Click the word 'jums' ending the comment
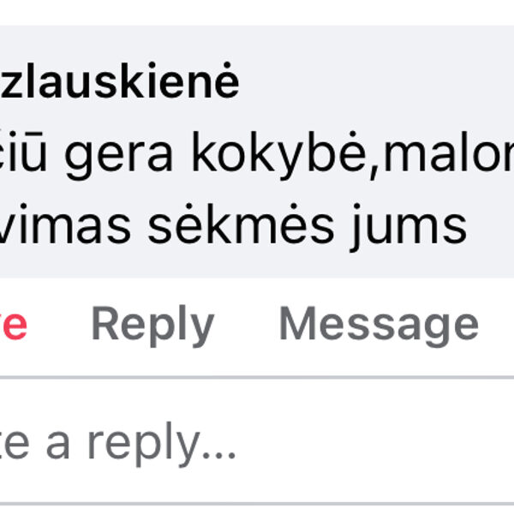The image size is (514, 514). (408, 227)
